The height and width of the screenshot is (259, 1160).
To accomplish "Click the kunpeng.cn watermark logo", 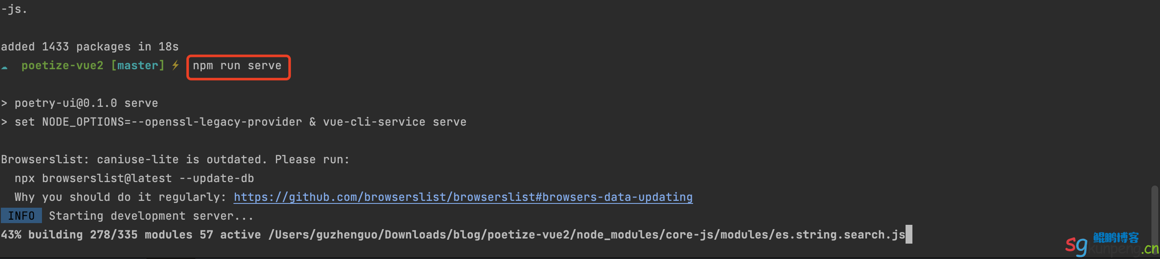I will pos(1112,244).
